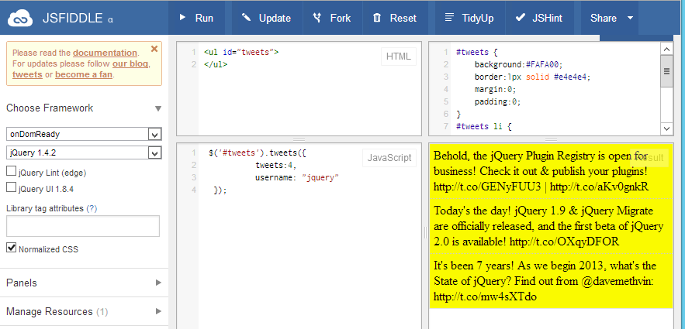Click the Result panel label

[x=649, y=158]
